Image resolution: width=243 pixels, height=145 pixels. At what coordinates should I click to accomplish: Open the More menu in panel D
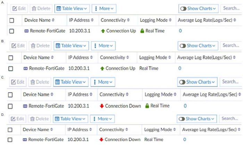[102, 119]
